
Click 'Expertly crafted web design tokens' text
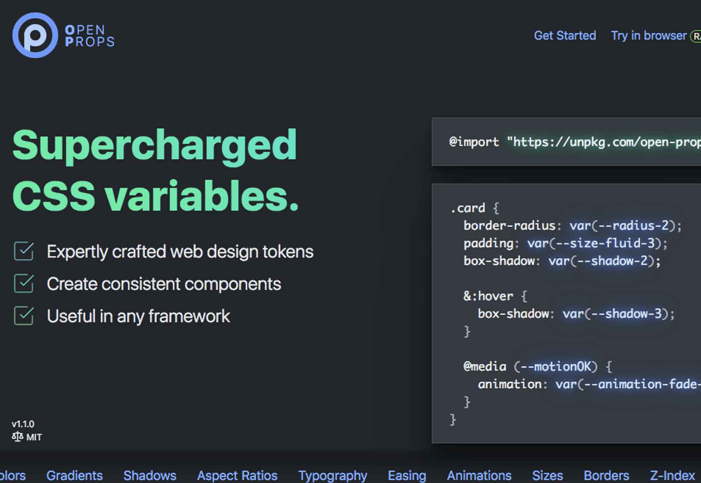click(x=180, y=252)
